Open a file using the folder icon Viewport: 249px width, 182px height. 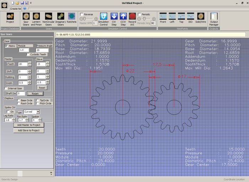click(17, 3)
